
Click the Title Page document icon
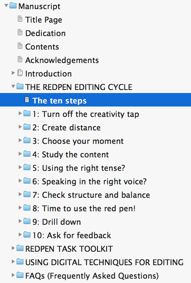pyautogui.click(x=20, y=19)
